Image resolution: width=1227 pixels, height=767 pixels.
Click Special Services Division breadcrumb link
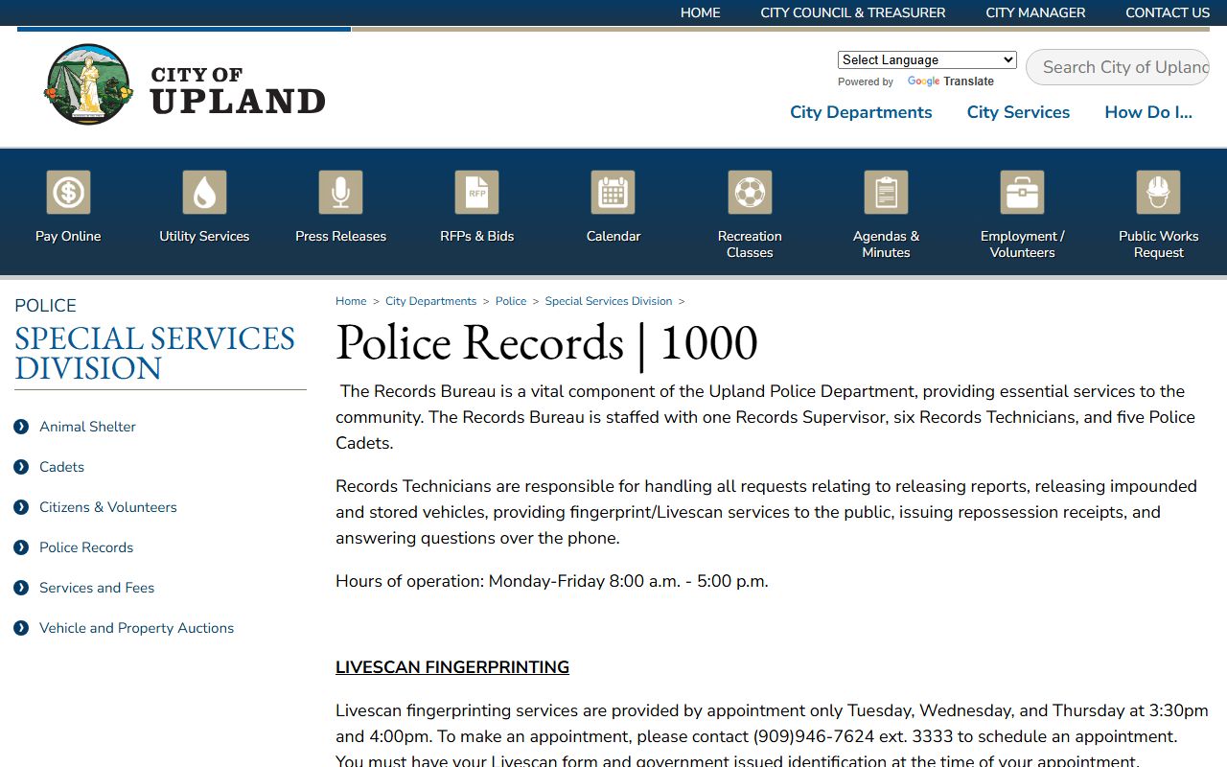pos(609,301)
